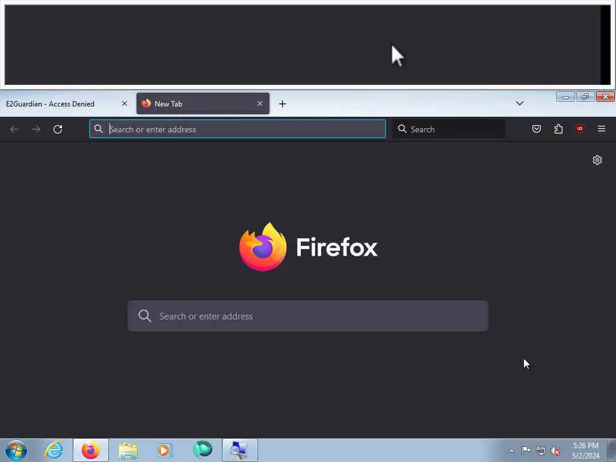Focus the top Search or enter address bar
The image size is (616, 462).
tap(238, 129)
